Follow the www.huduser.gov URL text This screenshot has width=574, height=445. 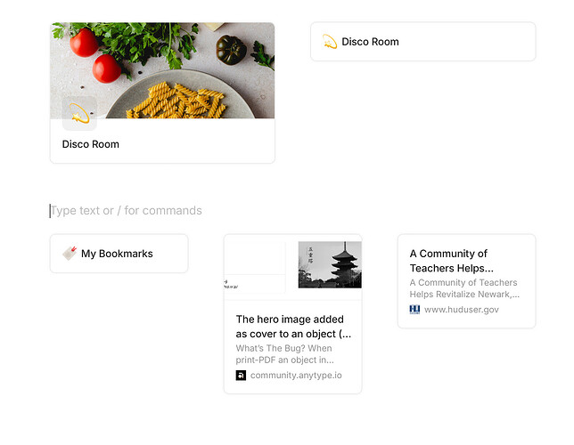pyautogui.click(x=462, y=310)
